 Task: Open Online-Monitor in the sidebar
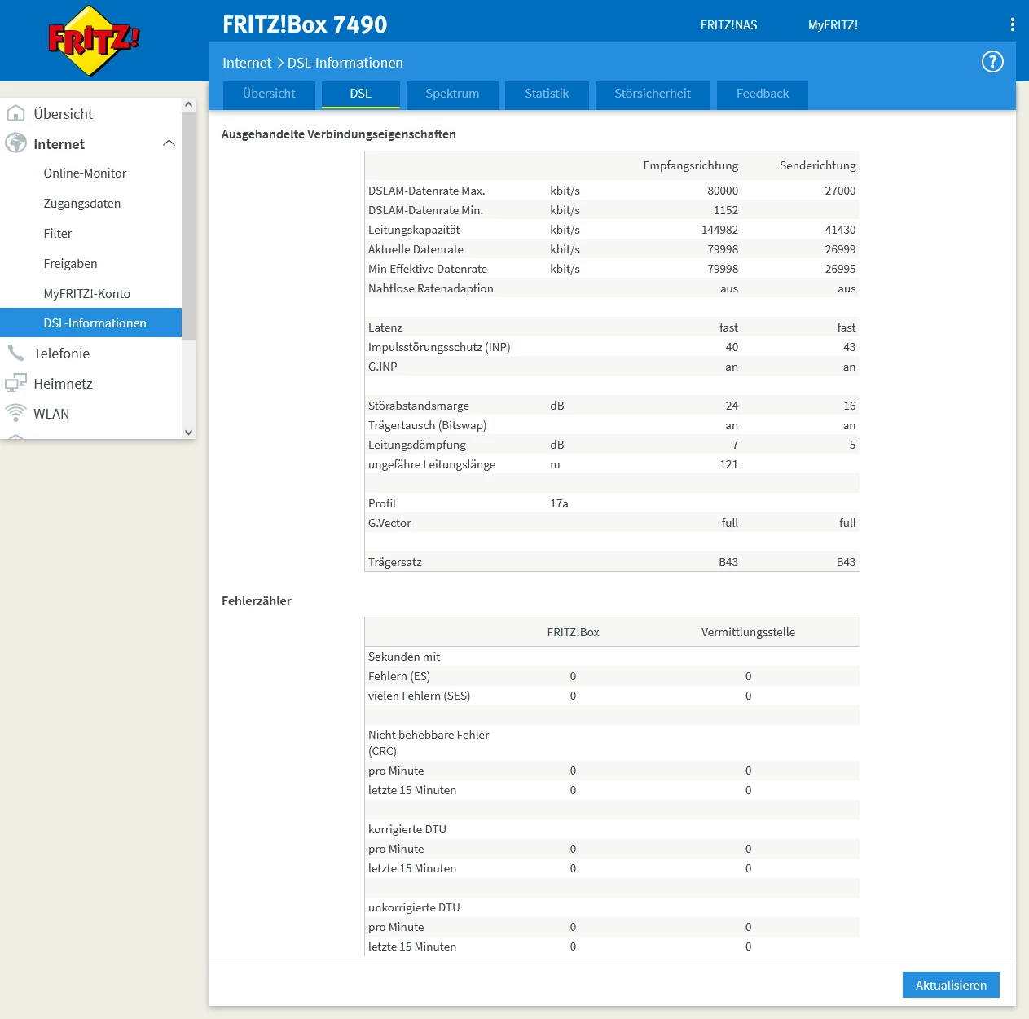tap(85, 173)
